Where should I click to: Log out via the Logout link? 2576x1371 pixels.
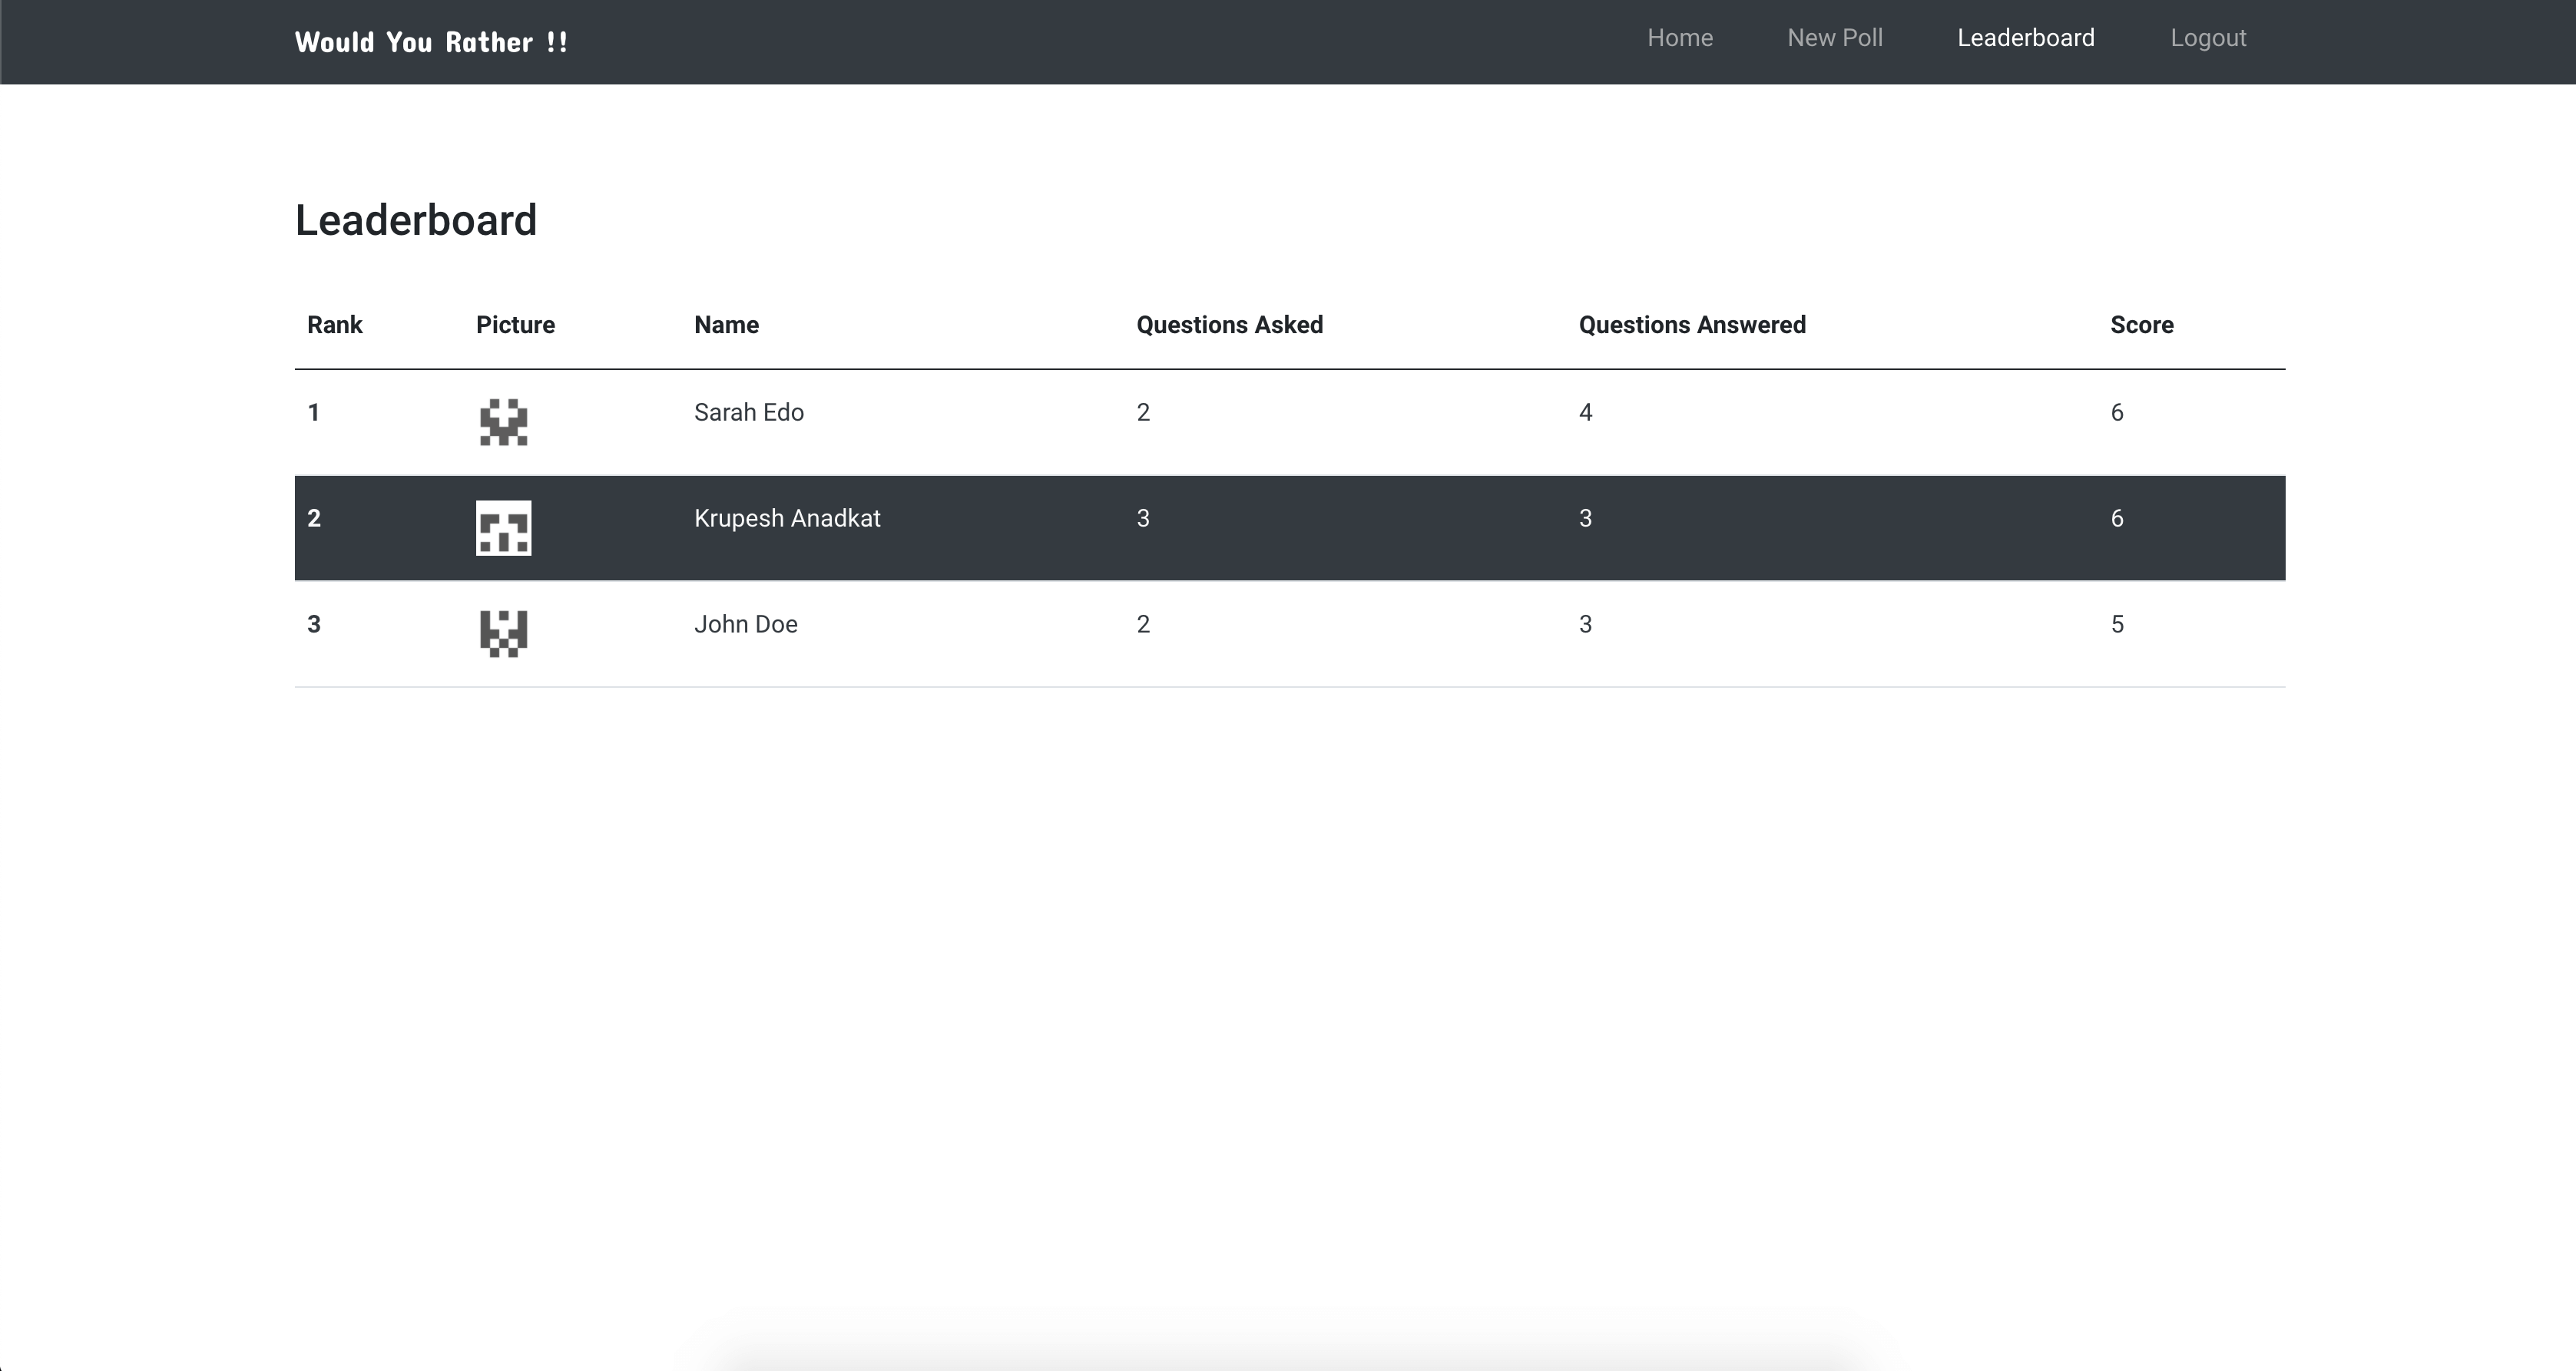[x=2207, y=38]
